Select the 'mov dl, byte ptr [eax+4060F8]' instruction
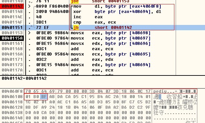Viewport: 205px width, 123px height. pyautogui.click(x=117, y=6)
